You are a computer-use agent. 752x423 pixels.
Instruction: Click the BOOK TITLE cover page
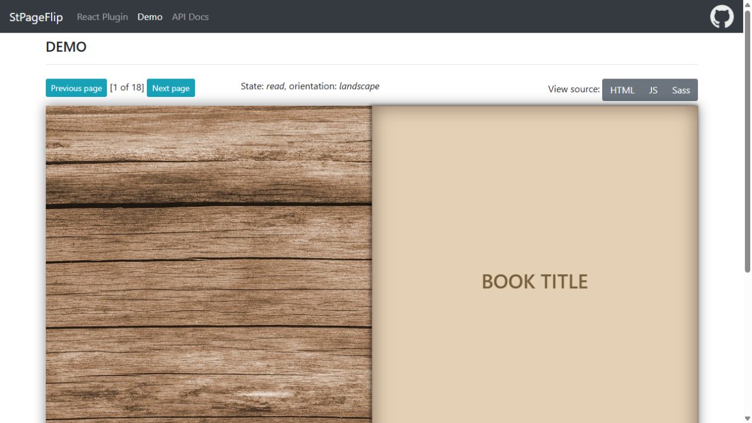click(x=534, y=264)
